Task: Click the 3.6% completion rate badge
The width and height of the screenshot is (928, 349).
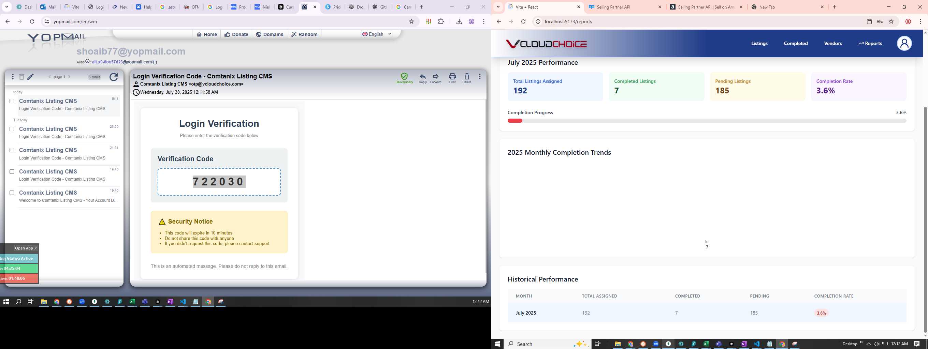Action: tap(821, 313)
